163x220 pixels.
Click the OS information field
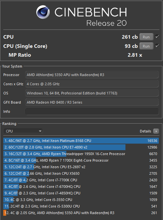(x=92, y=93)
